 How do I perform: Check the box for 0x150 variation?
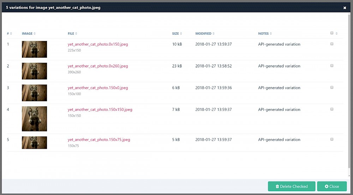(x=332, y=44)
